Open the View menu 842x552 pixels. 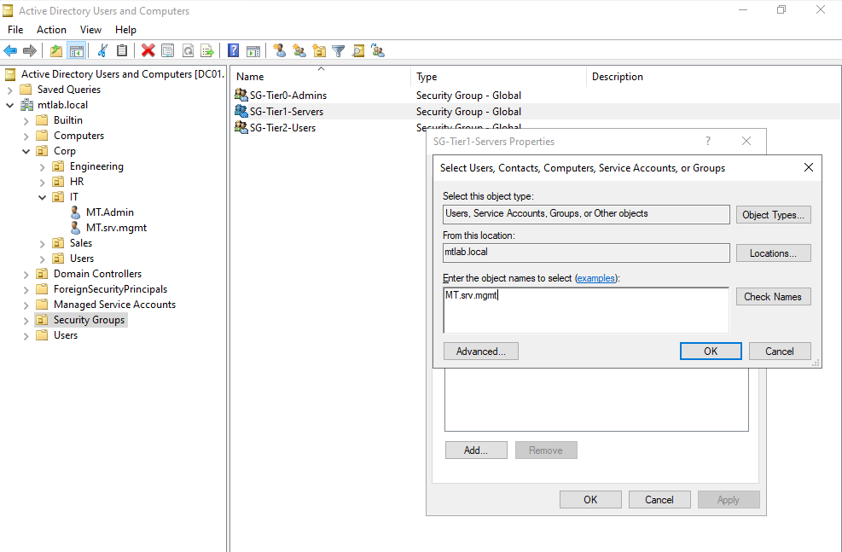pos(90,30)
